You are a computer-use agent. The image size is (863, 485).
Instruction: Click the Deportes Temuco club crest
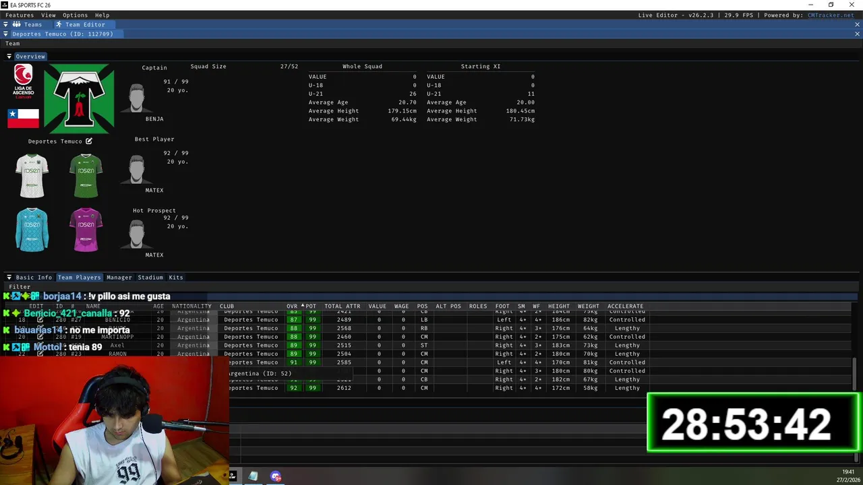79,99
